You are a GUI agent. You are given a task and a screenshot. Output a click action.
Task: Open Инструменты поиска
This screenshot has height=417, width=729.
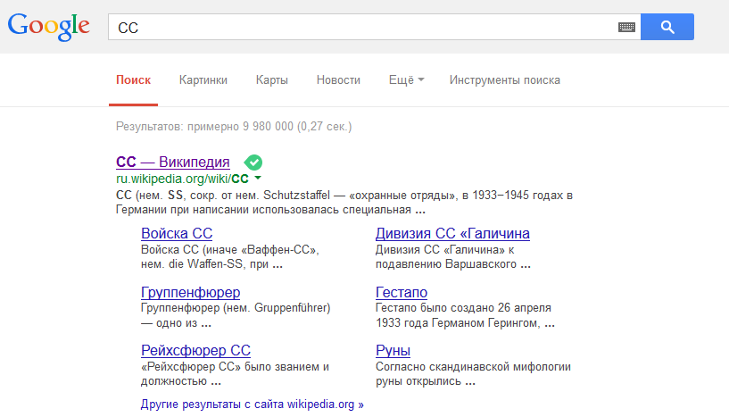click(x=504, y=80)
